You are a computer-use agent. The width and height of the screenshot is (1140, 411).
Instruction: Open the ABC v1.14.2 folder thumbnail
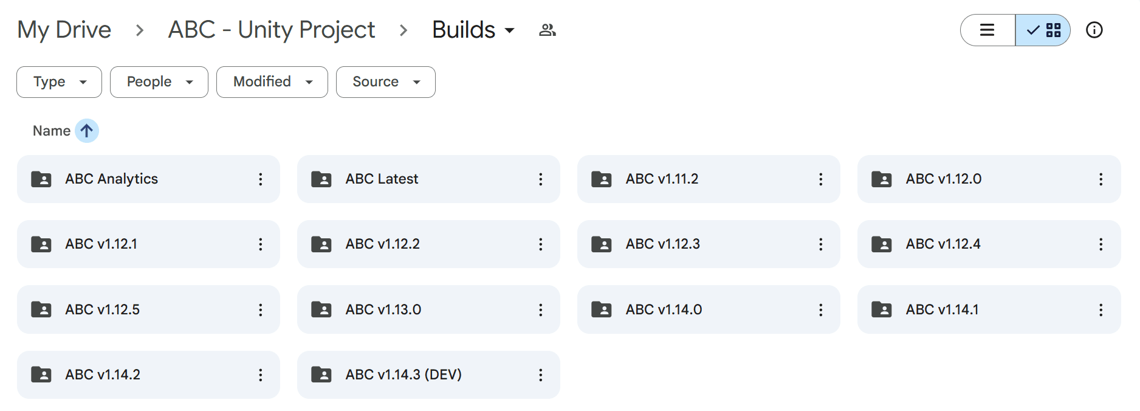[x=41, y=375]
